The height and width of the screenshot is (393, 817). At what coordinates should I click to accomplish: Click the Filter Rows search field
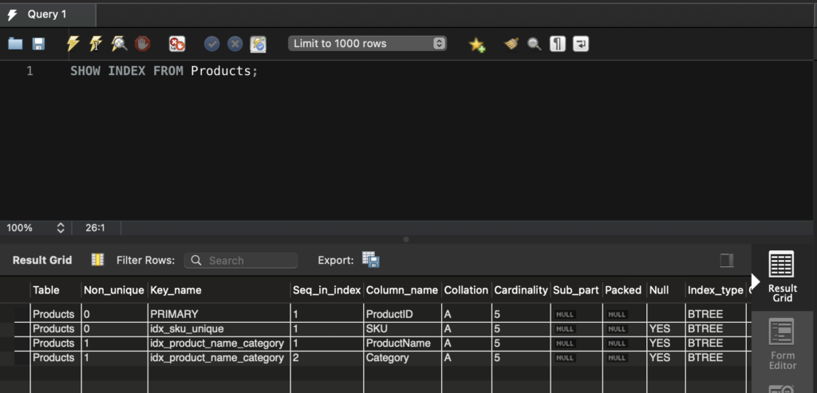(x=241, y=261)
